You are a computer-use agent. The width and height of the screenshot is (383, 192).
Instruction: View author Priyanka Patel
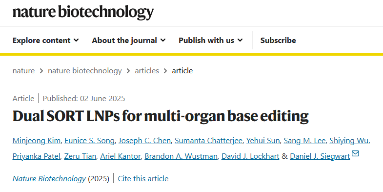36,156
